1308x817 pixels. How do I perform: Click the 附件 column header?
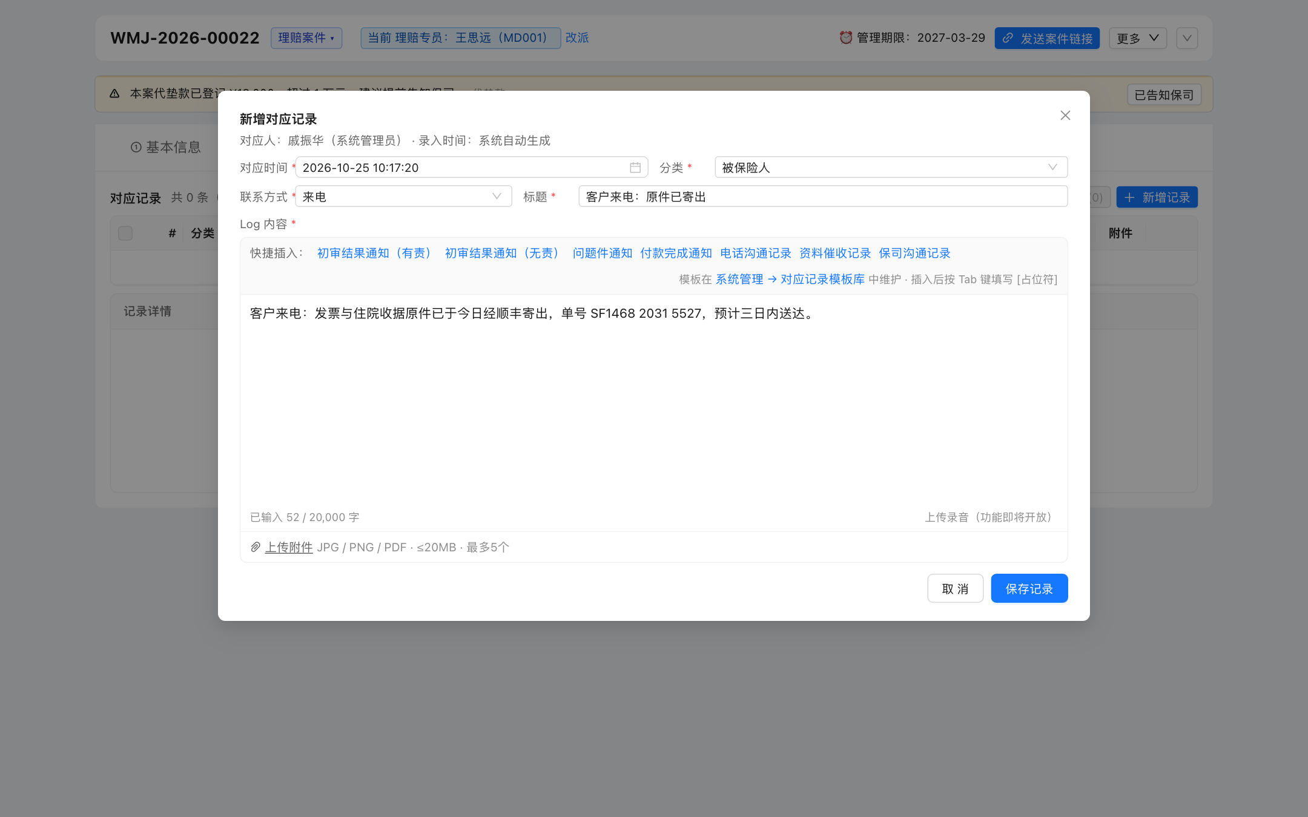tap(1120, 233)
